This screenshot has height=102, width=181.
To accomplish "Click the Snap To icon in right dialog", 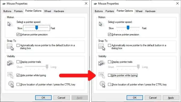I will coord(102,47).
